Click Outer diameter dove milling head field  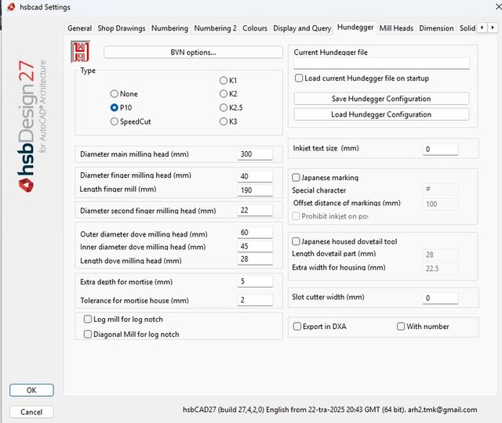pyautogui.click(x=255, y=233)
